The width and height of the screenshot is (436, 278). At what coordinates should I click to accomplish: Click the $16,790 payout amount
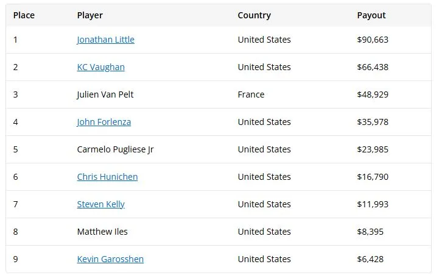pyautogui.click(x=373, y=177)
